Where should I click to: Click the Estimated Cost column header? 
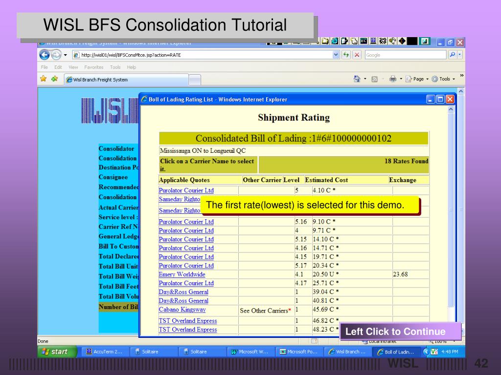pos(326,180)
